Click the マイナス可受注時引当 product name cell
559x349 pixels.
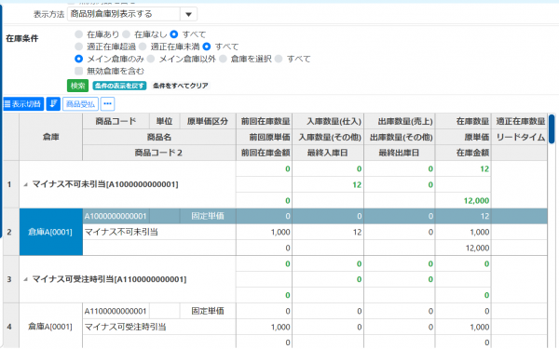click(x=159, y=327)
